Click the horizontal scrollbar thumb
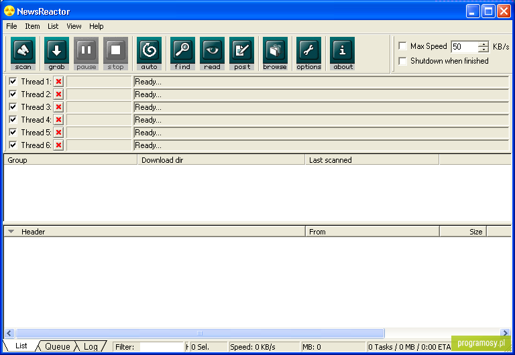This screenshot has height=355, width=515. [200, 334]
